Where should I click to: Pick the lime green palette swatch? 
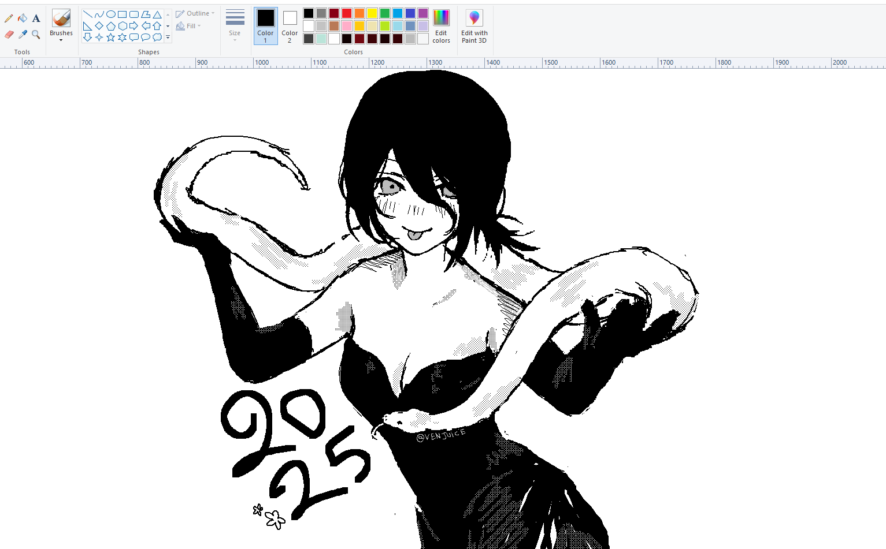tap(385, 26)
